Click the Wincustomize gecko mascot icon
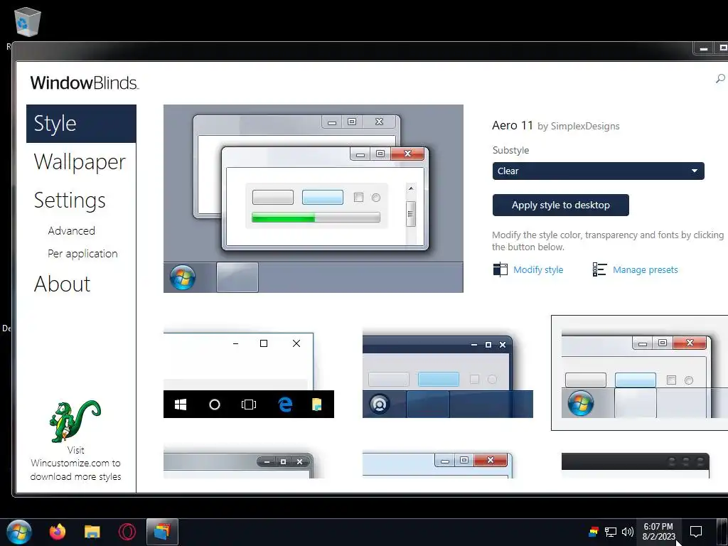The height and width of the screenshot is (546, 728). 74,421
